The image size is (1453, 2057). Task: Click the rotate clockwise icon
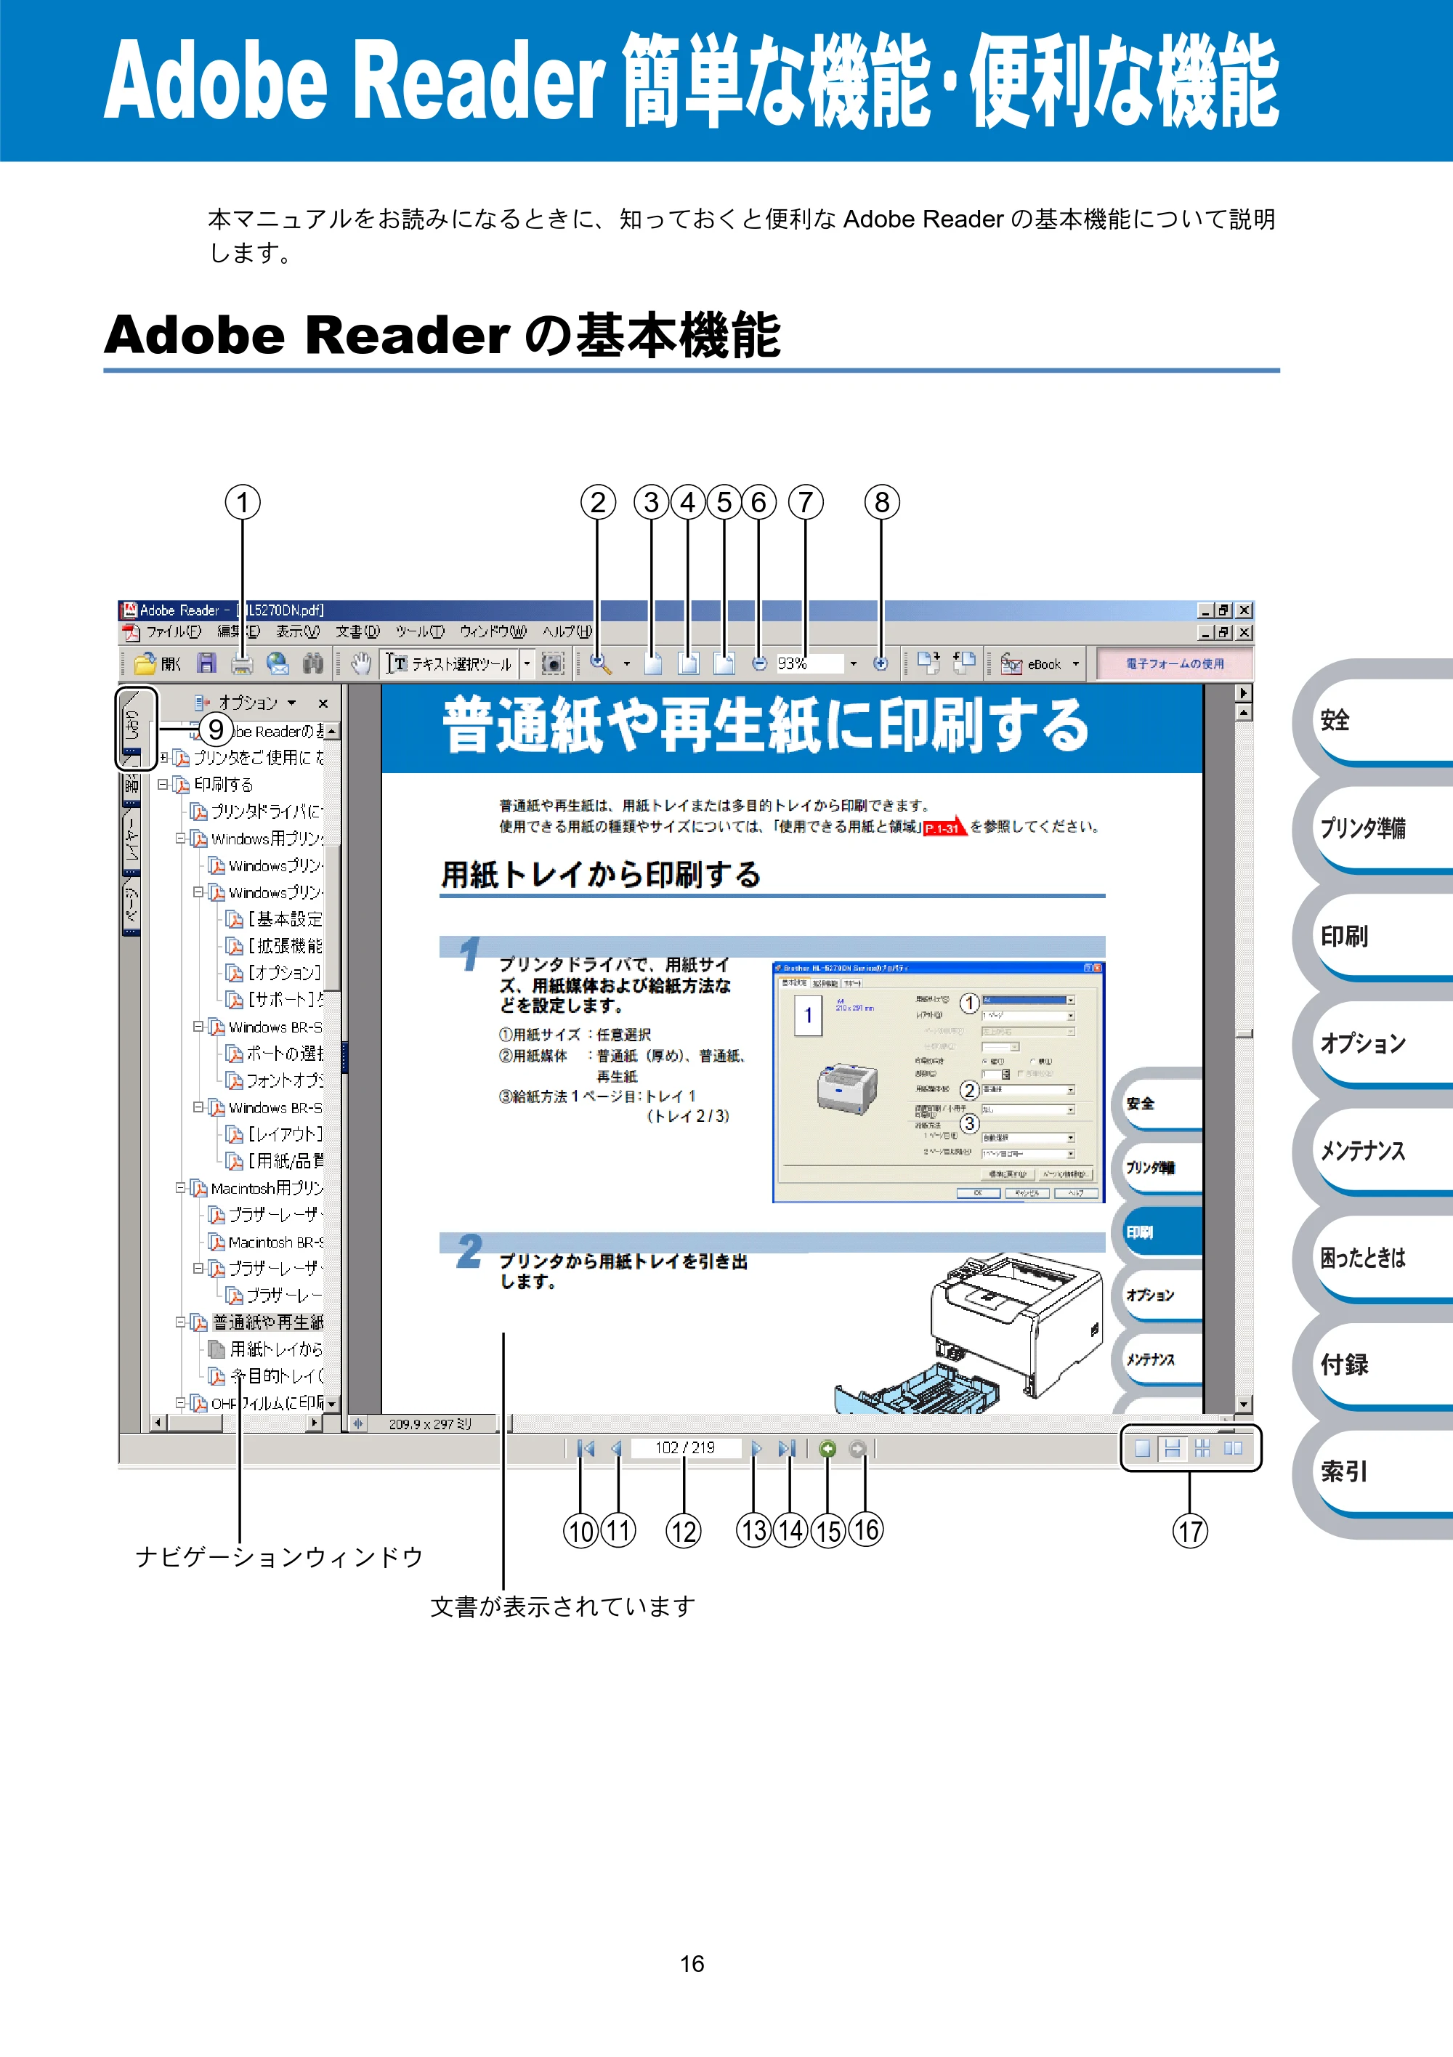coord(928,663)
